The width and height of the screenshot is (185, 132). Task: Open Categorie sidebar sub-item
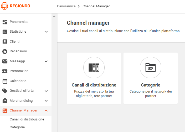point(17,127)
